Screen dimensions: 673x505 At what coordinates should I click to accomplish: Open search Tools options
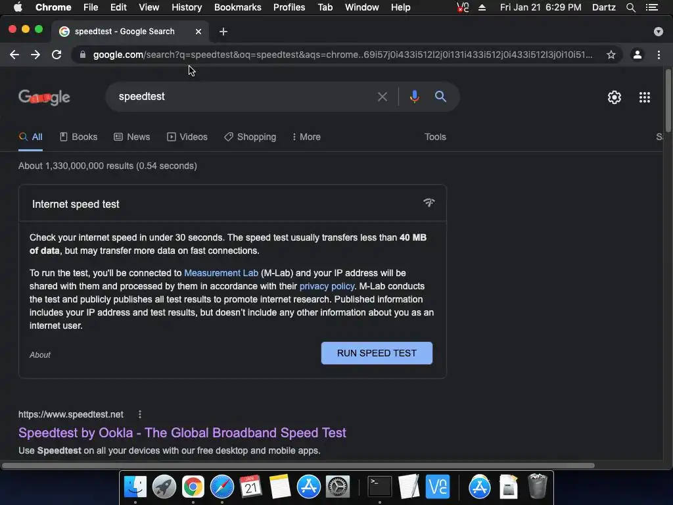(x=435, y=137)
